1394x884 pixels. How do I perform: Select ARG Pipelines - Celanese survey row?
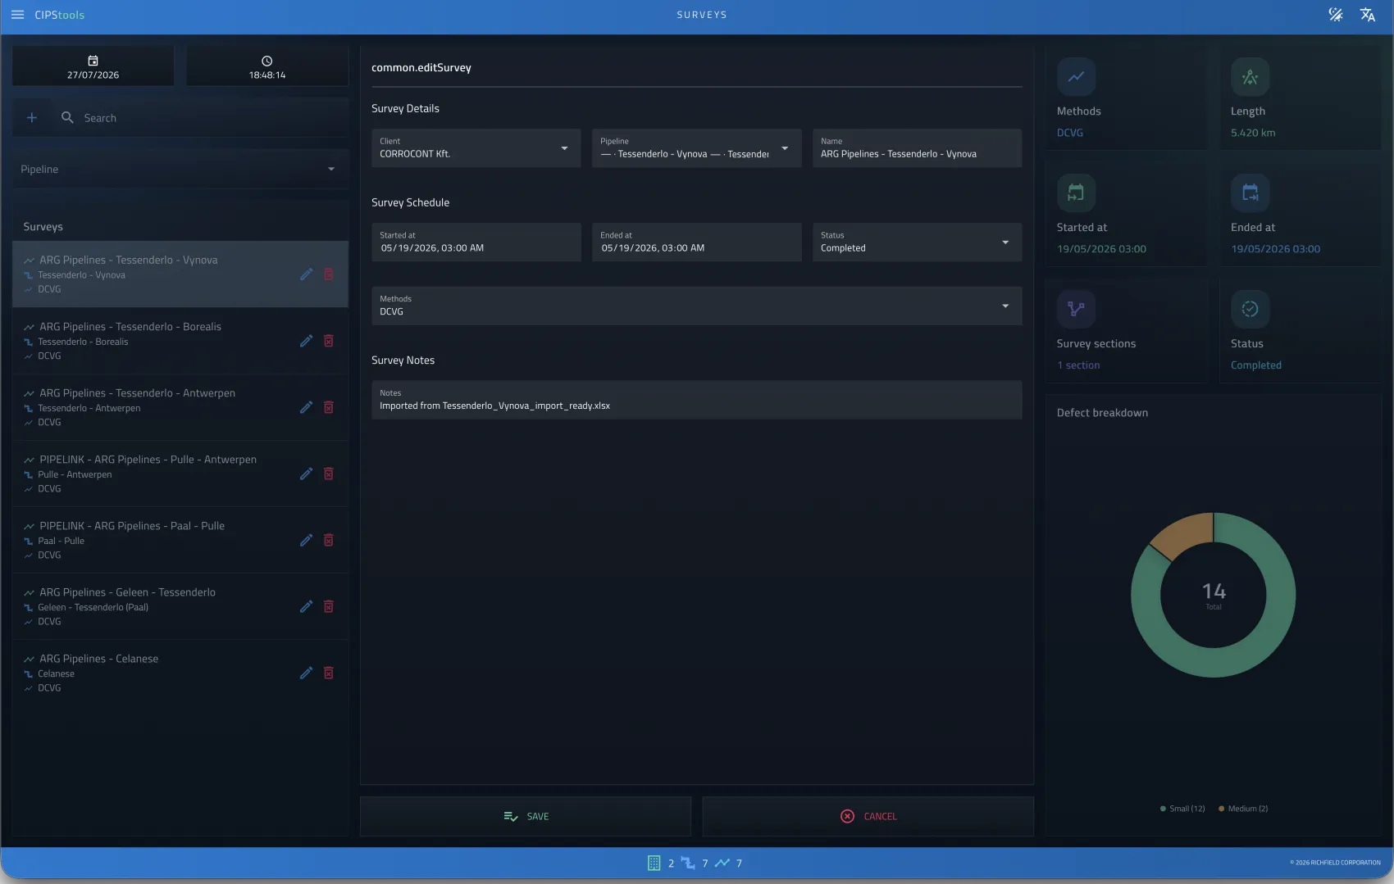tap(180, 673)
